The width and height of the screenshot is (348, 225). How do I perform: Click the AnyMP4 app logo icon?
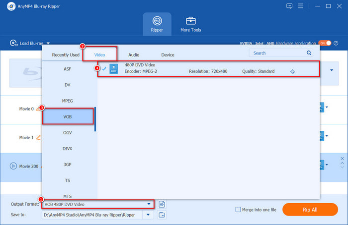[11, 6]
